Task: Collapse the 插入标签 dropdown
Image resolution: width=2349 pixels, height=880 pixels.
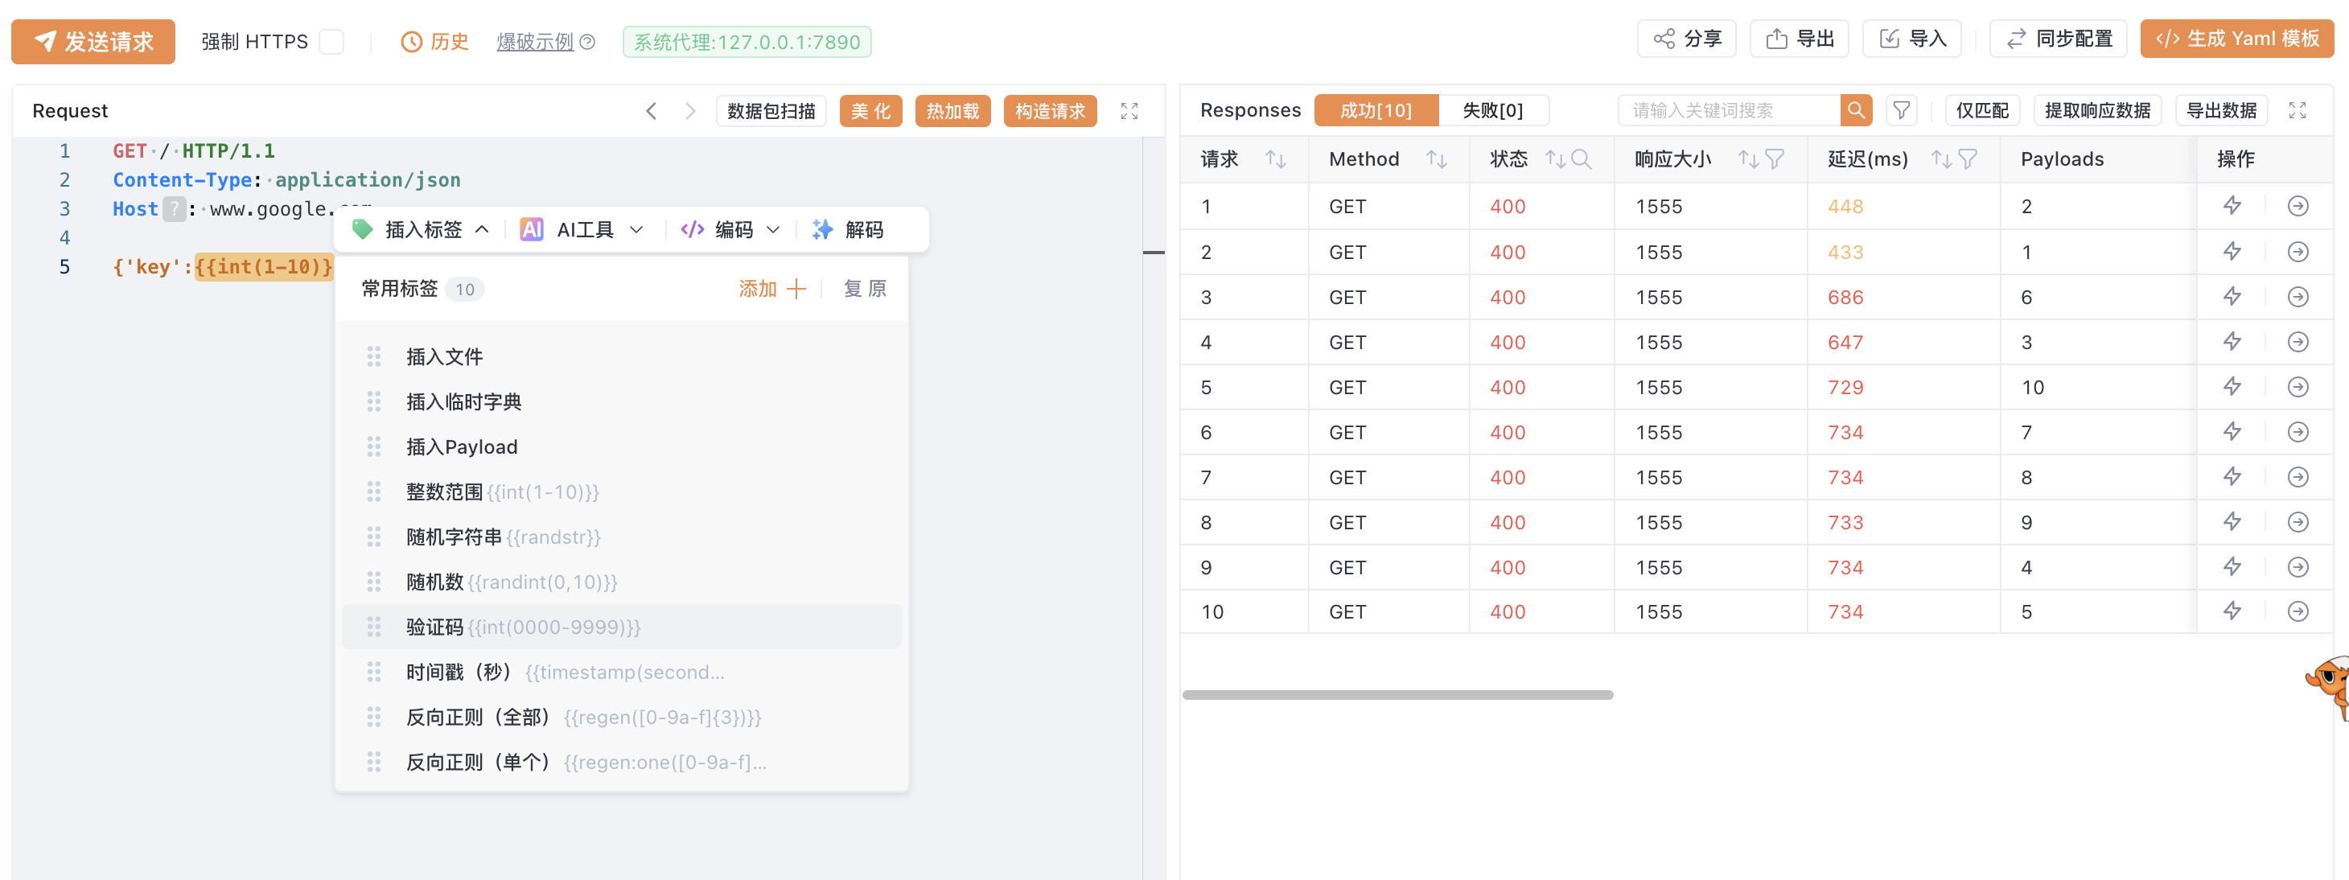Action: (x=423, y=230)
